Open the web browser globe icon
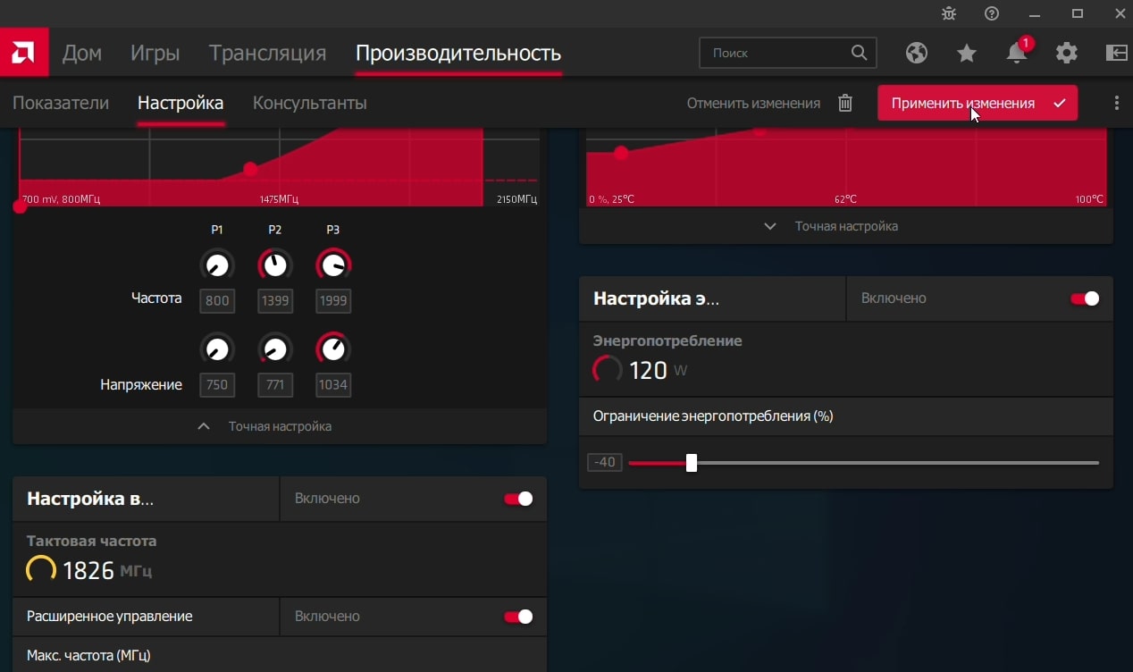 click(916, 53)
